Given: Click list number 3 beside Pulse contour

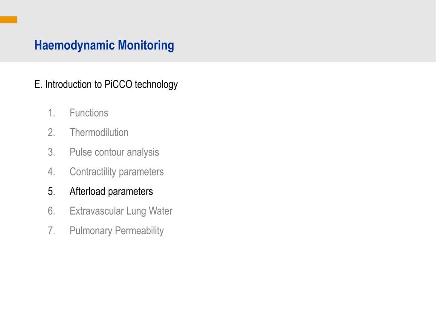Looking at the screenshot, I should tap(52, 152).
